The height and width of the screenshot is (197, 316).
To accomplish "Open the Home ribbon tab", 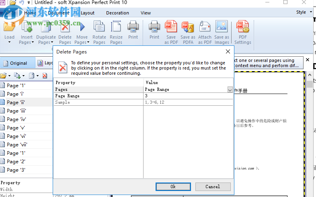I will (30, 13).
